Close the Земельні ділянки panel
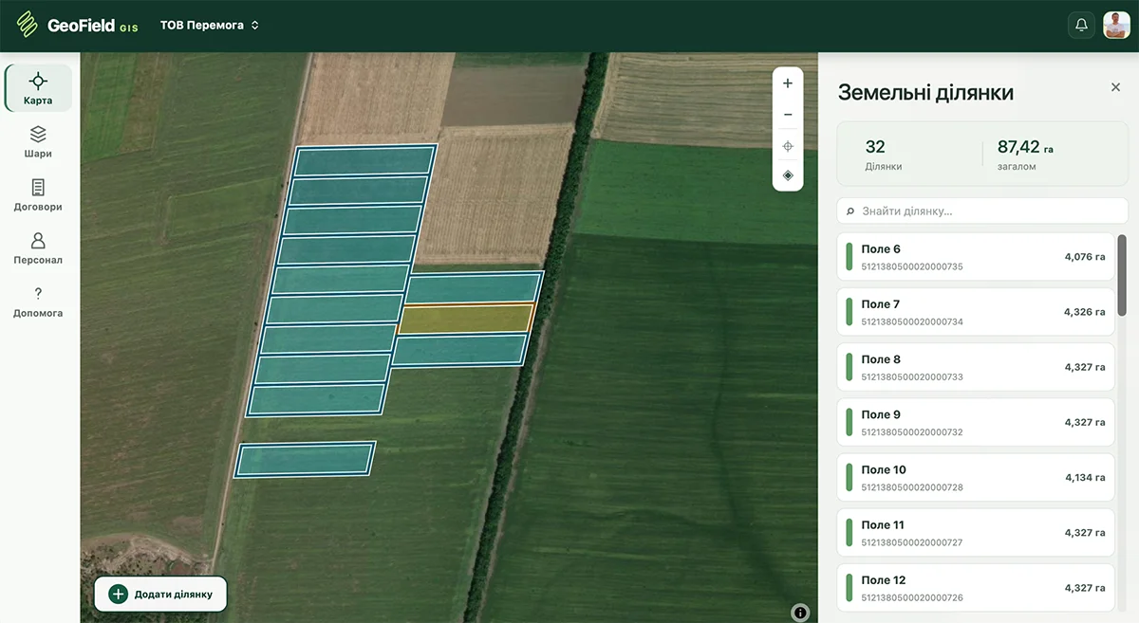1139x623 pixels. (1115, 87)
